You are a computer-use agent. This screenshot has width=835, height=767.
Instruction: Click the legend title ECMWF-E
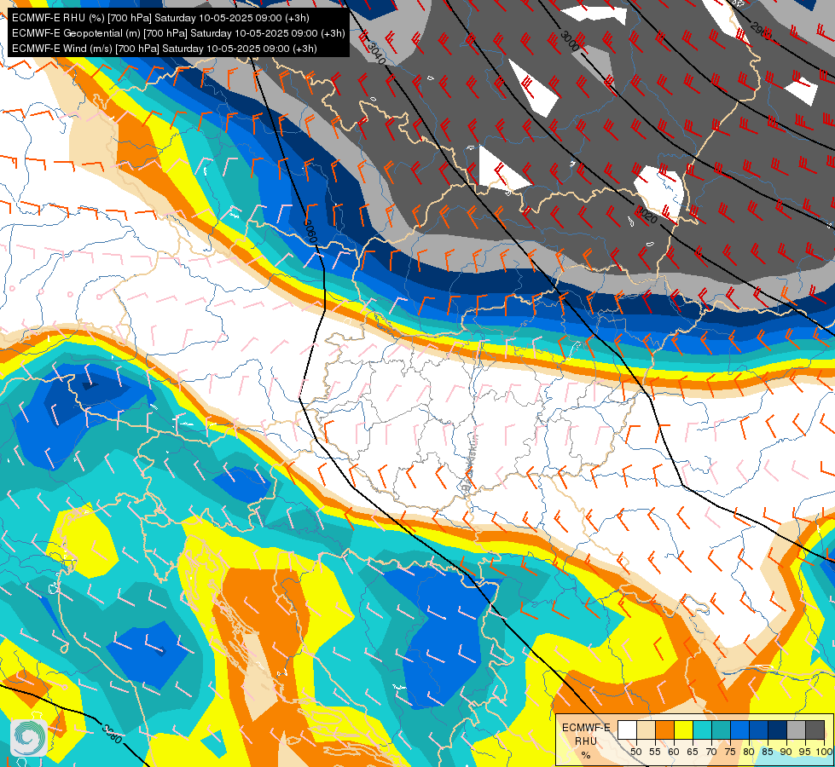pyautogui.click(x=586, y=727)
